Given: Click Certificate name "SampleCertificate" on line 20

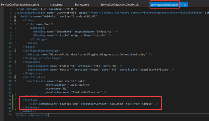Looking at the screenshot, I should click(x=70, y=81).
